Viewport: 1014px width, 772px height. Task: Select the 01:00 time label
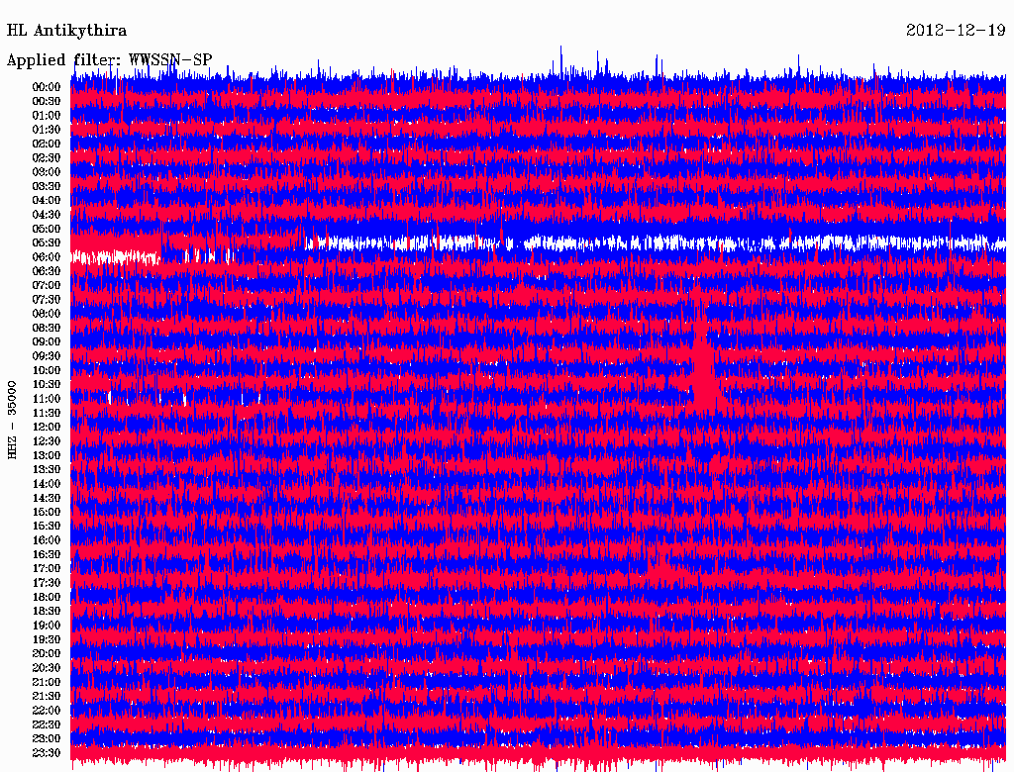[47, 115]
